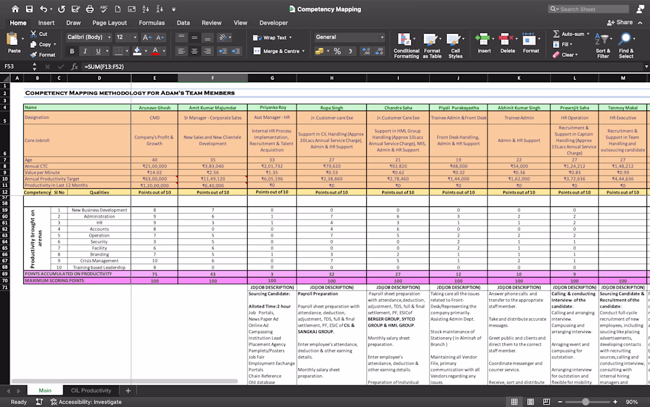
Task: Apply the red font colour
Action: click(x=155, y=51)
